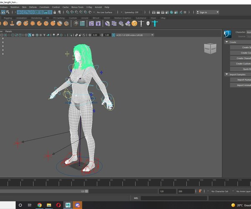Toggle the color management icon beside ACES
Image resolution: width=251 pixels, height=209 pixels.
(x=113, y=35)
